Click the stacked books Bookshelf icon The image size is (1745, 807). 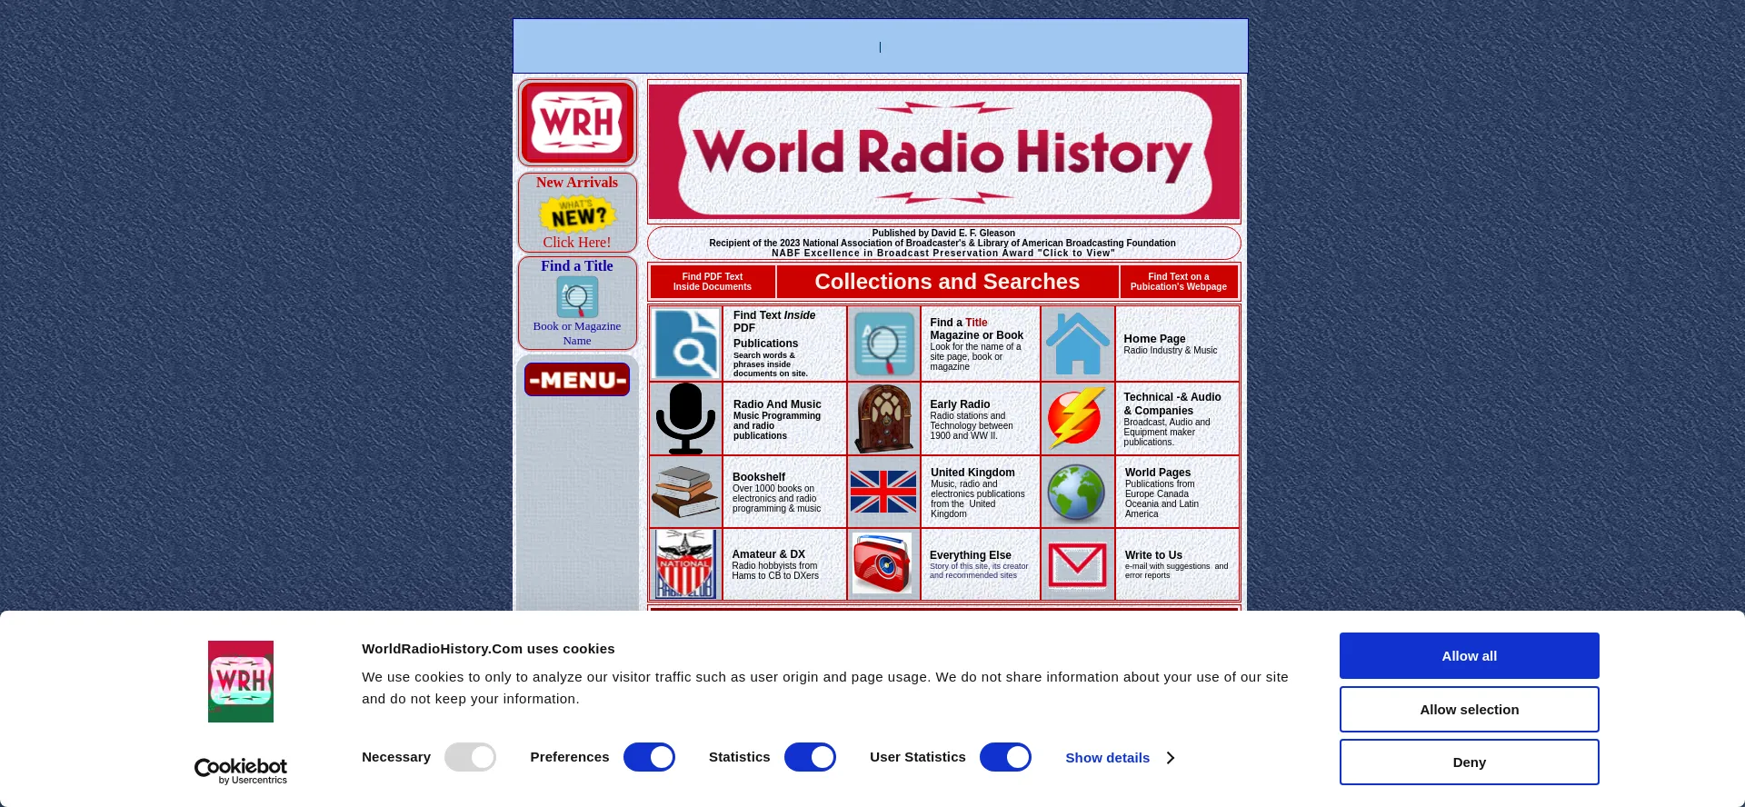(686, 492)
